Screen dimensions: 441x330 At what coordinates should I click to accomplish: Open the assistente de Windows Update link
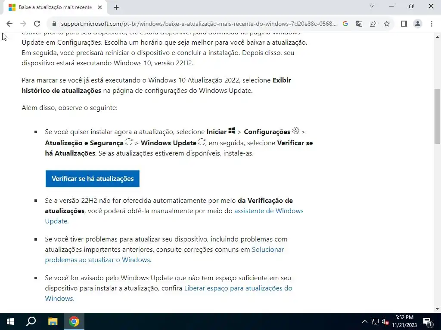coord(174,216)
